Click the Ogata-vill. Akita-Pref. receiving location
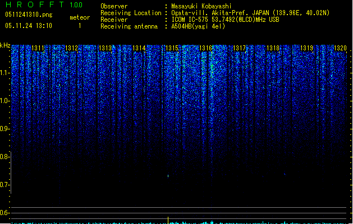Image resolution: width=353 pixels, height=224 pixels. [x=250, y=13]
